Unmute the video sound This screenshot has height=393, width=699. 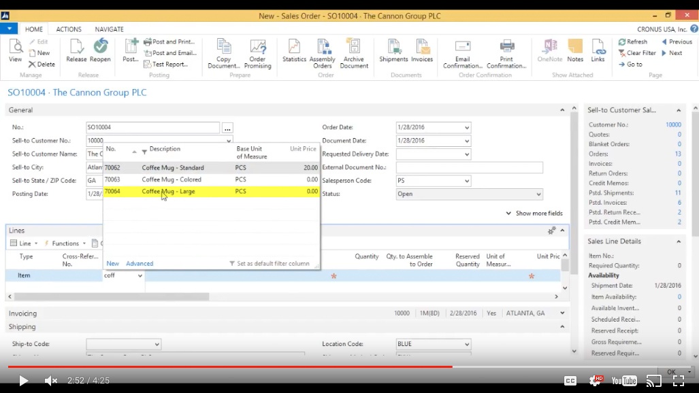pyautogui.click(x=51, y=381)
